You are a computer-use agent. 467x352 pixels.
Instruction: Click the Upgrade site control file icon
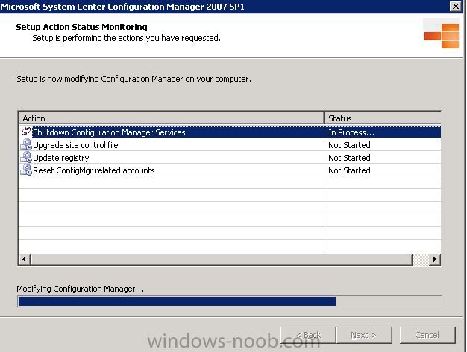pyautogui.click(x=26, y=144)
